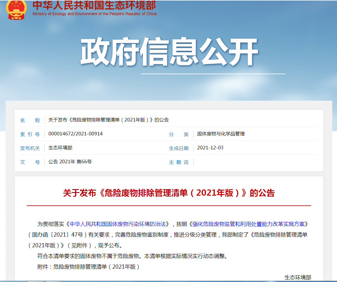This screenshot has height=282, width=337.
Task: Click the 固体废物与化学品管理 category value
Action: click(221, 134)
